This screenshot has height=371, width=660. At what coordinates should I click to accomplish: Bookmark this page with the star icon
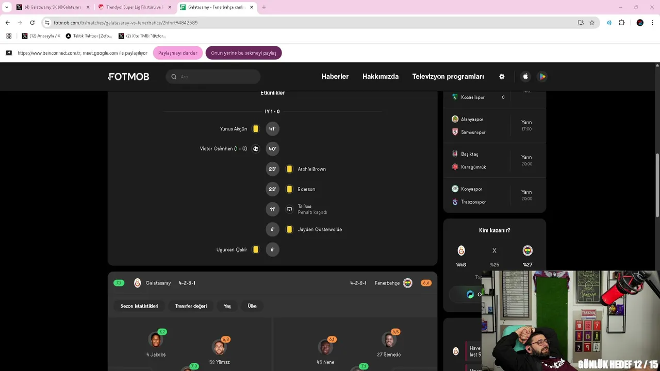592,23
